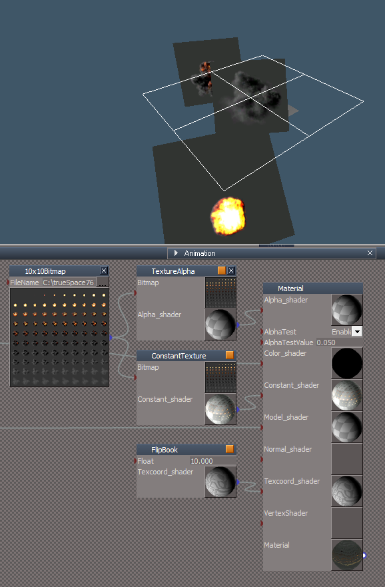Click the FileName path field
Viewport: 385px width, 587px height.
pos(69,283)
